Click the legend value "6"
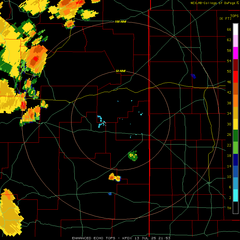 click(230, 187)
